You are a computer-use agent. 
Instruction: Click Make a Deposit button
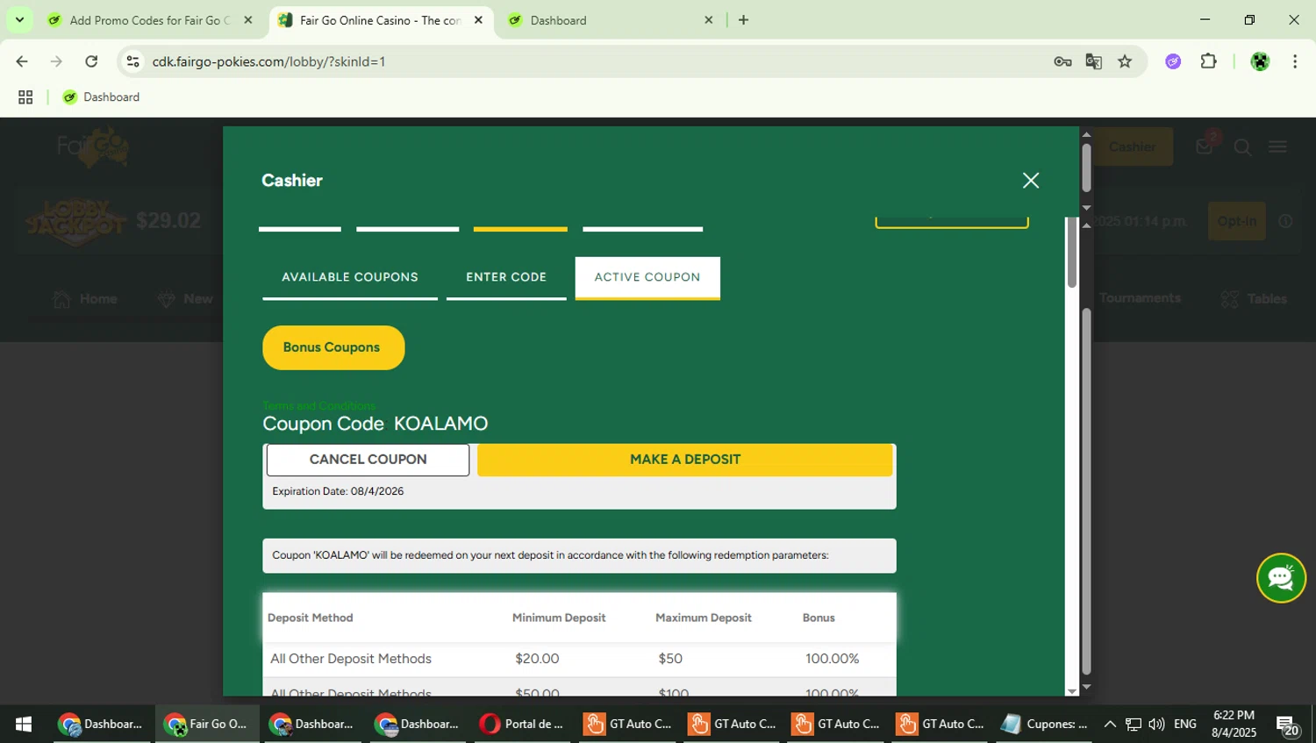pyautogui.click(x=685, y=460)
